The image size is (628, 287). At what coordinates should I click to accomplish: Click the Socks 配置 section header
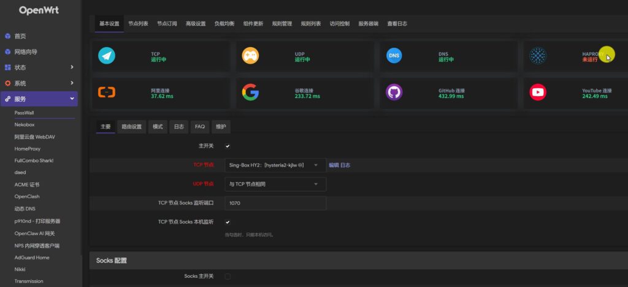[x=358, y=260]
